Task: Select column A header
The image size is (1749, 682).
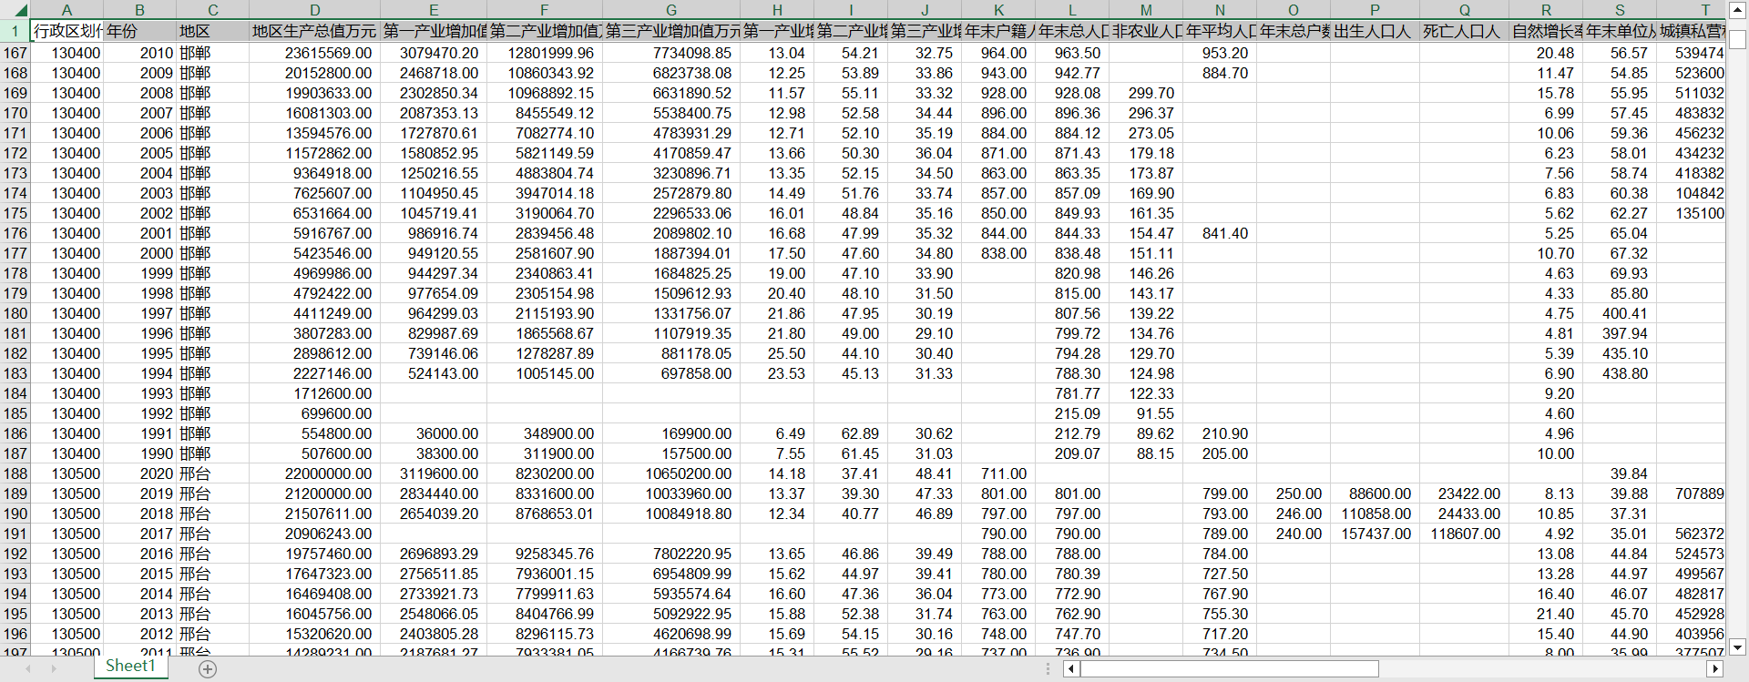Action: pos(66,10)
